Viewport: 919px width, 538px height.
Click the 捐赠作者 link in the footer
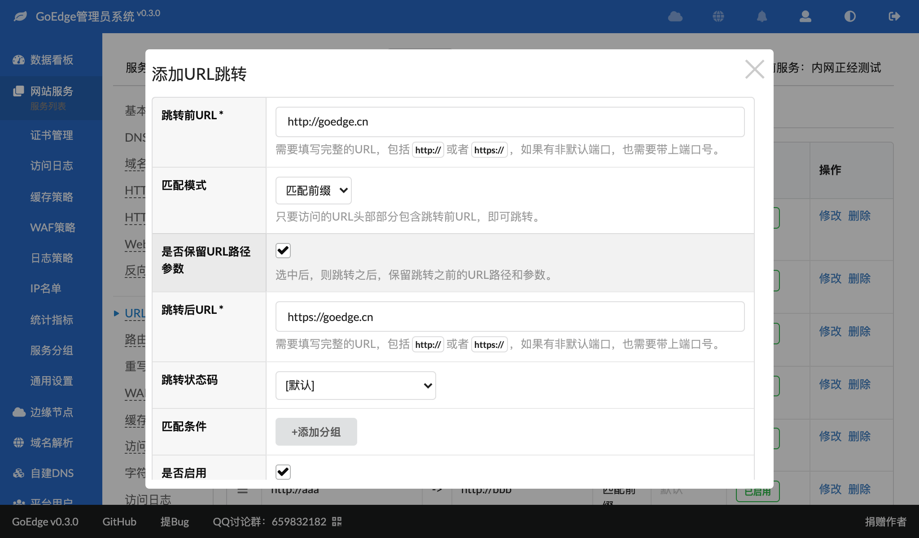coord(886,521)
